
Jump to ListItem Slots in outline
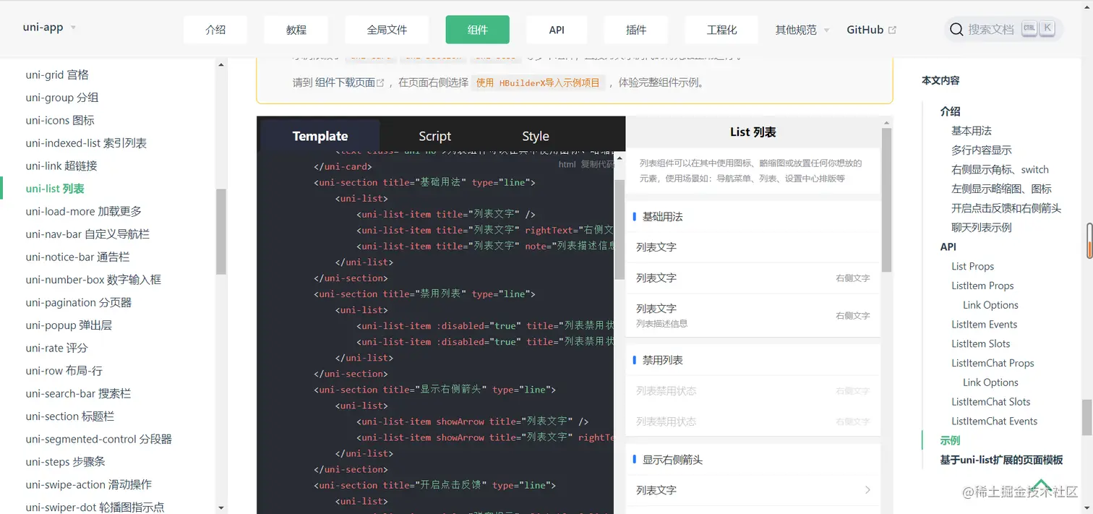(x=981, y=343)
